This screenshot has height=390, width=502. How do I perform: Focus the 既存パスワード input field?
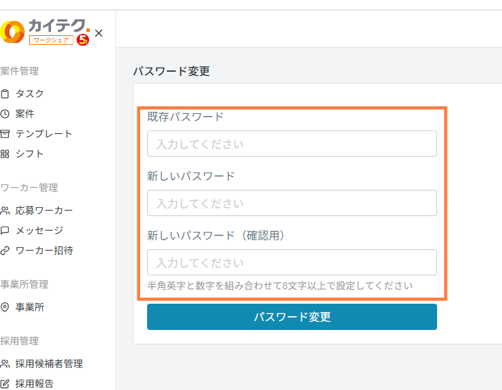click(292, 144)
